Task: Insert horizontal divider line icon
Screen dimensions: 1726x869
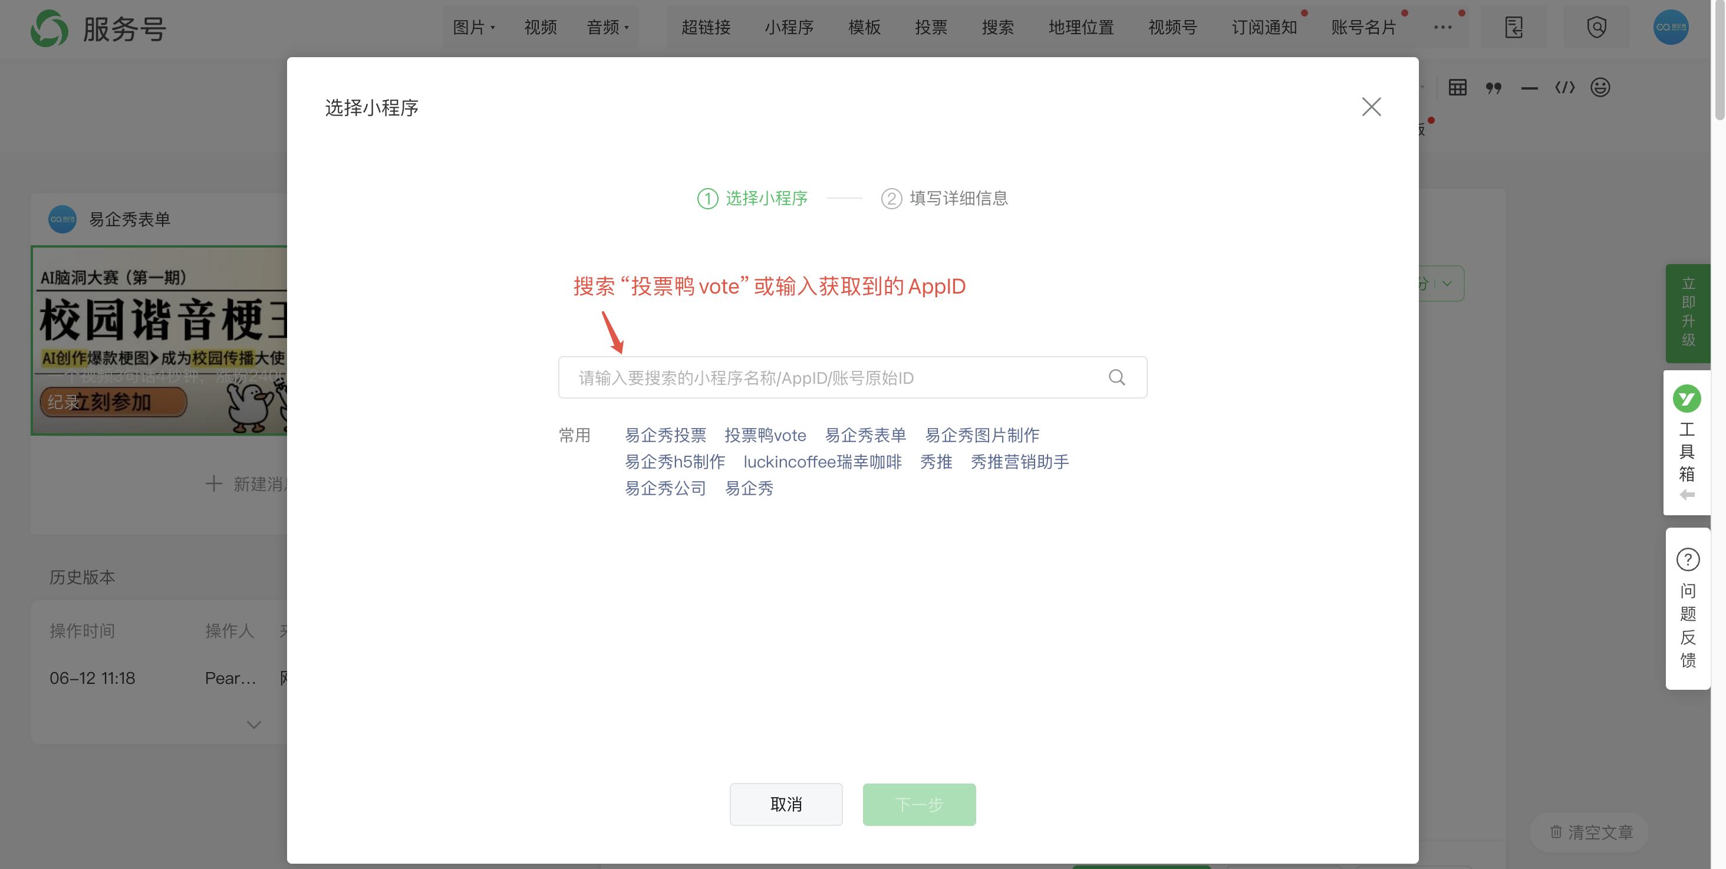Action: click(x=1529, y=88)
